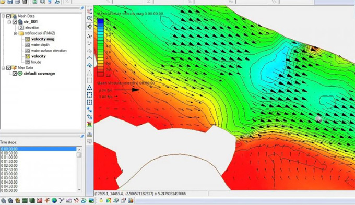The height and width of the screenshot is (205, 355).
Task: Select time step 0 03:30:00
Action: [38, 178]
